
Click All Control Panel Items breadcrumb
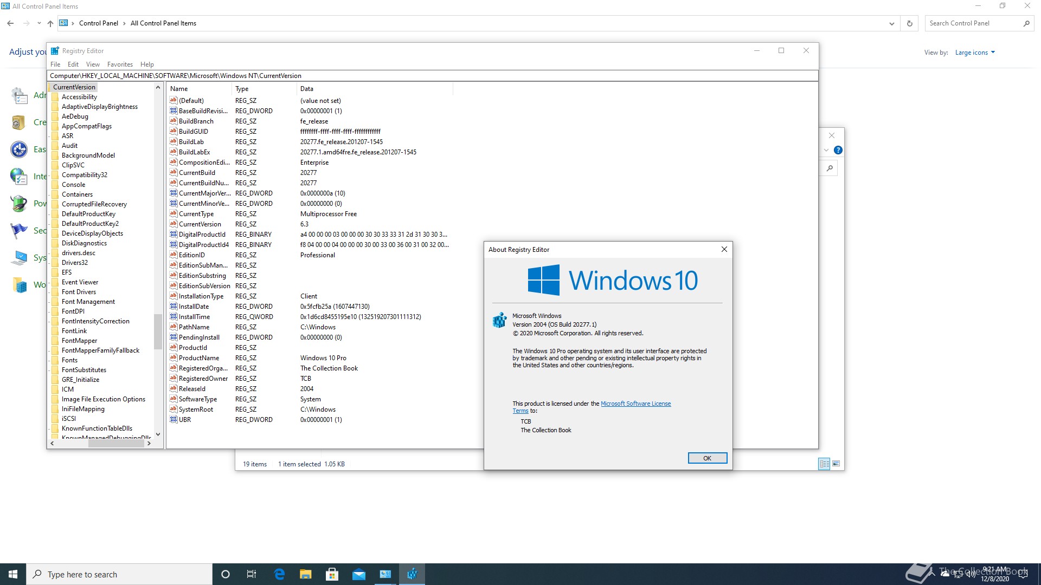(163, 23)
